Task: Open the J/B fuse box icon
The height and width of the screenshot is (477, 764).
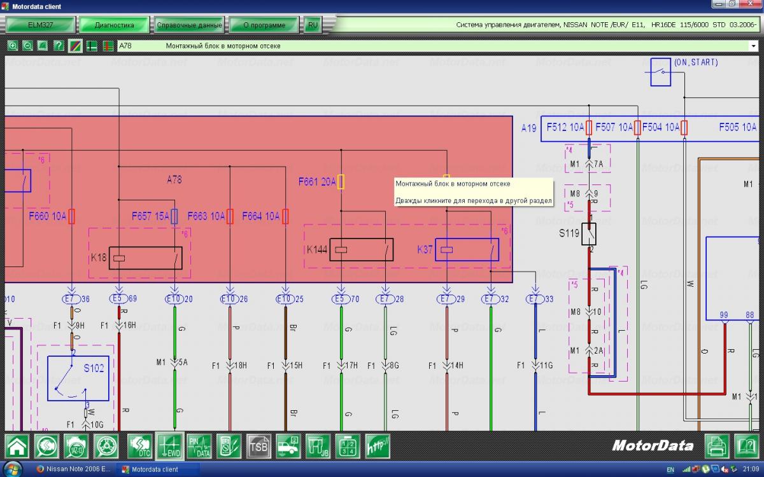Action: (318, 446)
